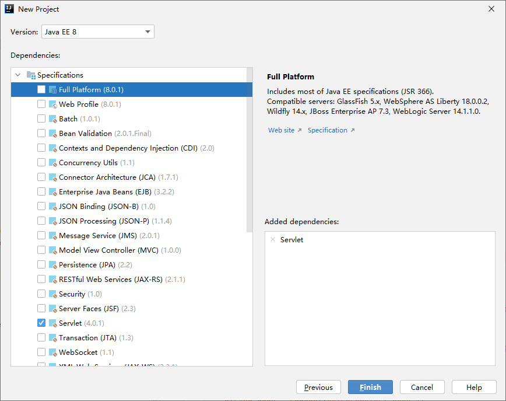Click the Web Profile specification icon
The height and width of the screenshot is (401, 506).
53,104
